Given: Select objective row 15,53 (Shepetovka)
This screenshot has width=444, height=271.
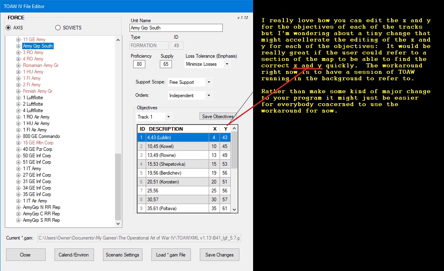Looking at the screenshot, I should (184, 164).
